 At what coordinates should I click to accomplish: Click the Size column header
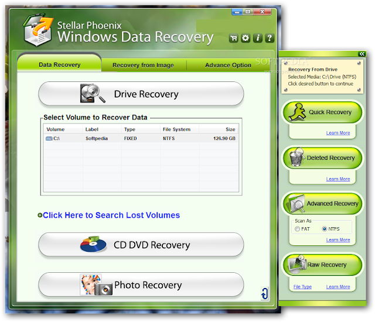coord(219,129)
